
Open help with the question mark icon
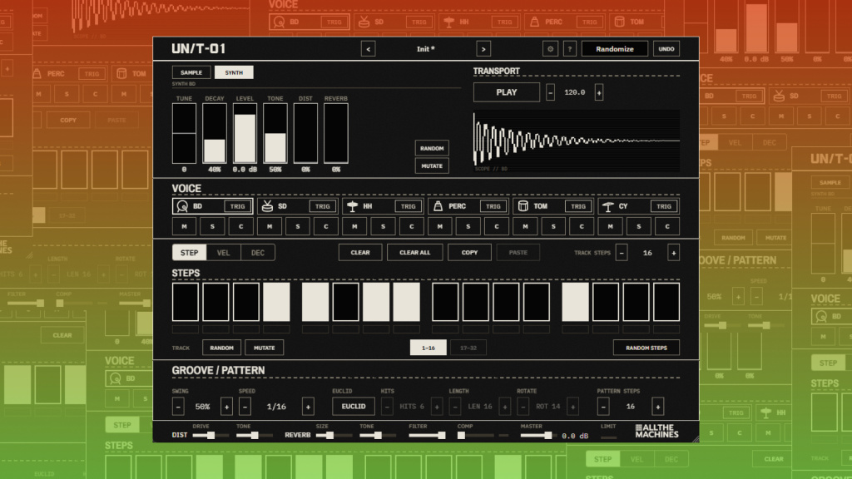click(x=569, y=49)
